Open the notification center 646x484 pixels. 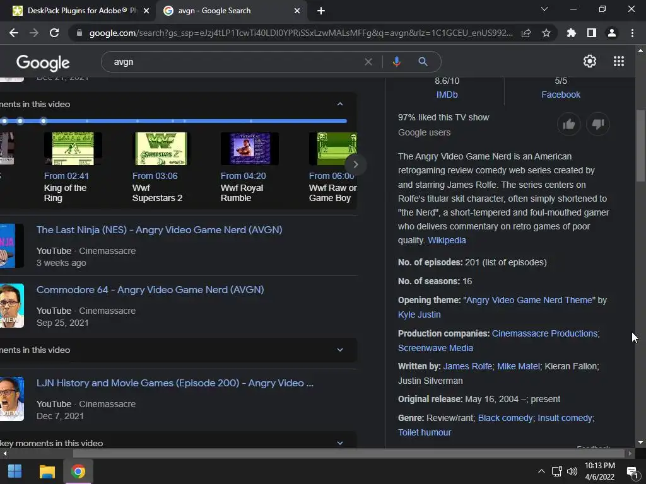click(x=632, y=471)
